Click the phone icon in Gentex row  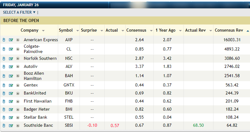tap(4, 86)
